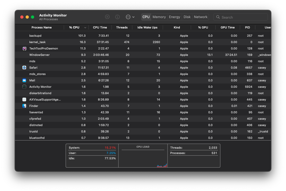Click the Threads count 2,033
This screenshot has height=191, width=286.
coord(213,148)
